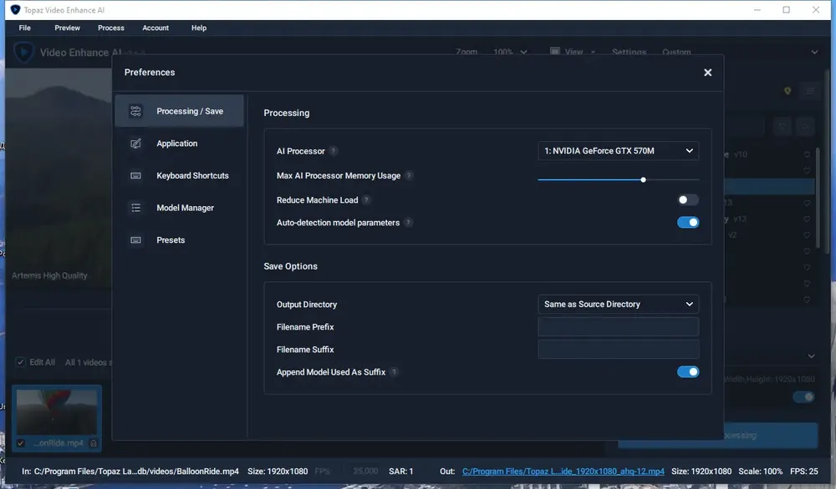Turn off Auto-detection model parameters
The width and height of the screenshot is (836, 489).
[688, 223]
